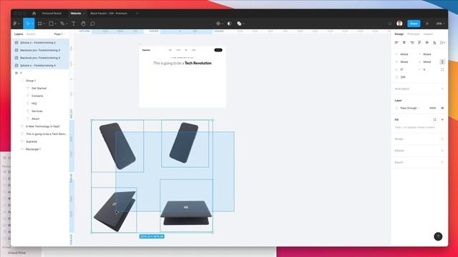The image size is (458, 257).
Task: Open the Page 1 dropdown
Action: (59, 34)
